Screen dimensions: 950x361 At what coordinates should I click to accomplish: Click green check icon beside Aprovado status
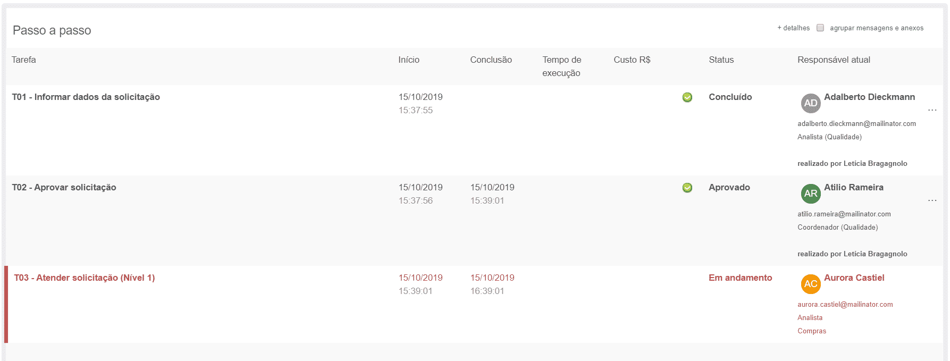687,188
